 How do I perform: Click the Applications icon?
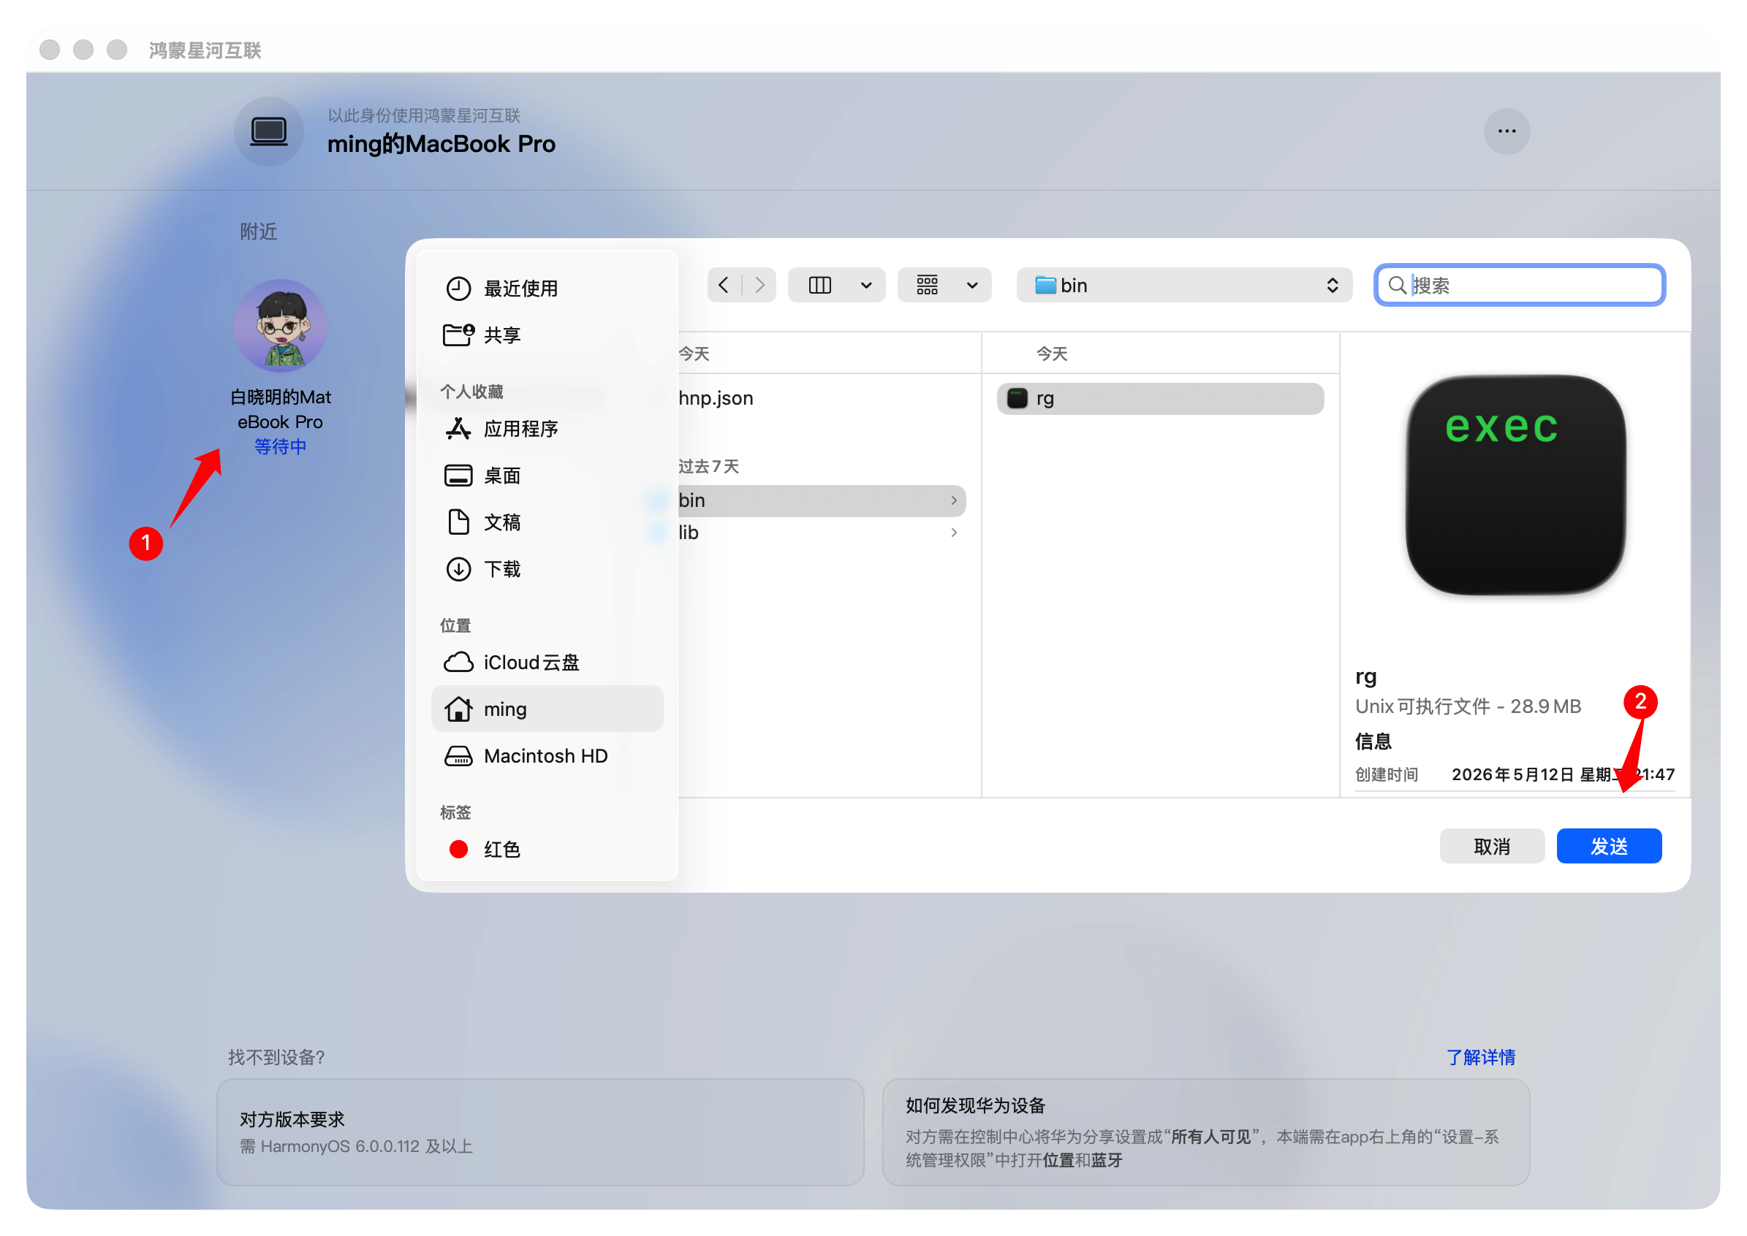[458, 429]
